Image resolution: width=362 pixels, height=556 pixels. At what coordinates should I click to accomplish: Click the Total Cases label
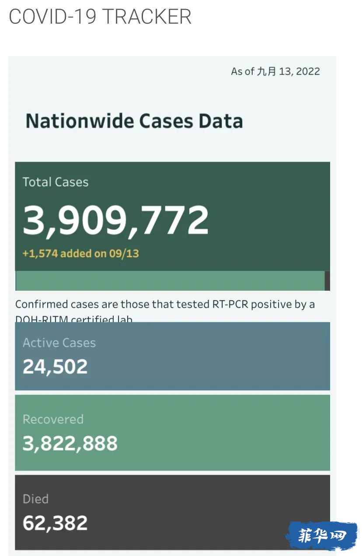(56, 182)
